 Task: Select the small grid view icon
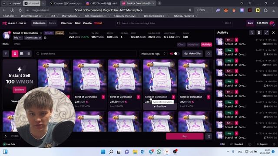click(x=22, y=54)
